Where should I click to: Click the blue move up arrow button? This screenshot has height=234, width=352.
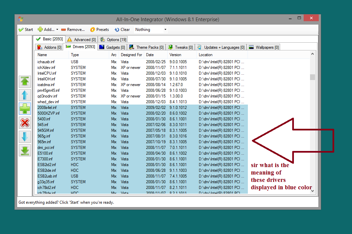[x=25, y=95]
